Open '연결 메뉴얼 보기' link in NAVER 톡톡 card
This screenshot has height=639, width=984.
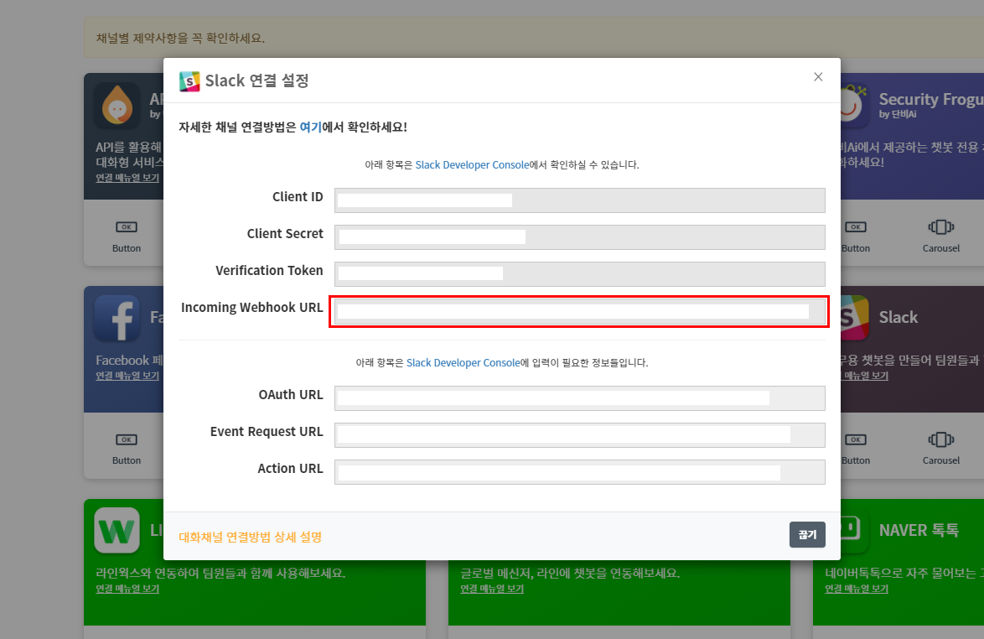point(857,588)
